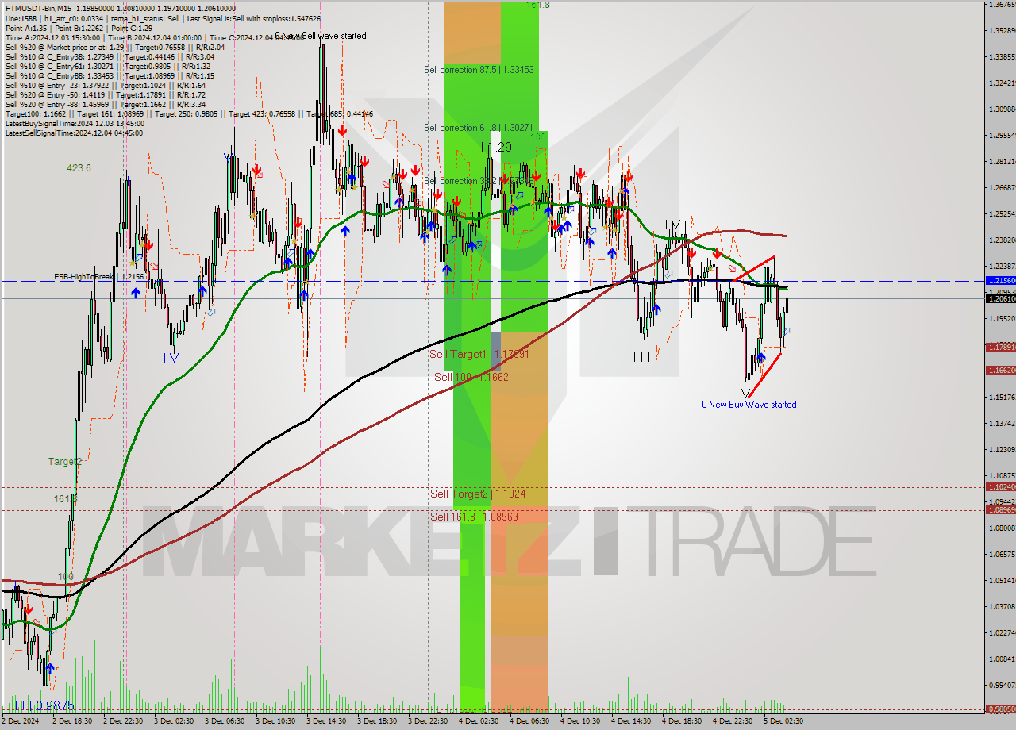Select the 'Sell %10 @ C_Entry61: 1.30271' line
The width and height of the screenshot is (1016, 730).
click(107, 66)
